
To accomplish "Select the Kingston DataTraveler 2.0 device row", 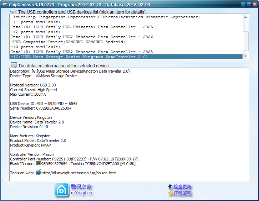I will coord(126,57).
